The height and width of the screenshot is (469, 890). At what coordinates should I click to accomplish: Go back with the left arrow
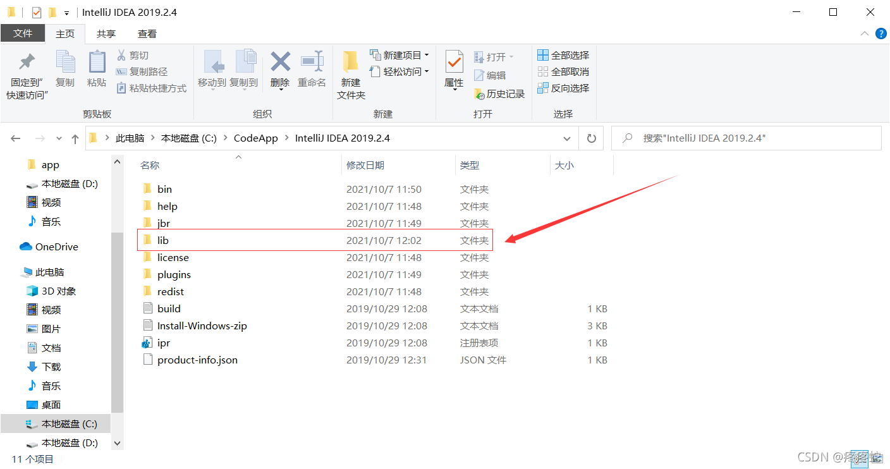click(16, 138)
